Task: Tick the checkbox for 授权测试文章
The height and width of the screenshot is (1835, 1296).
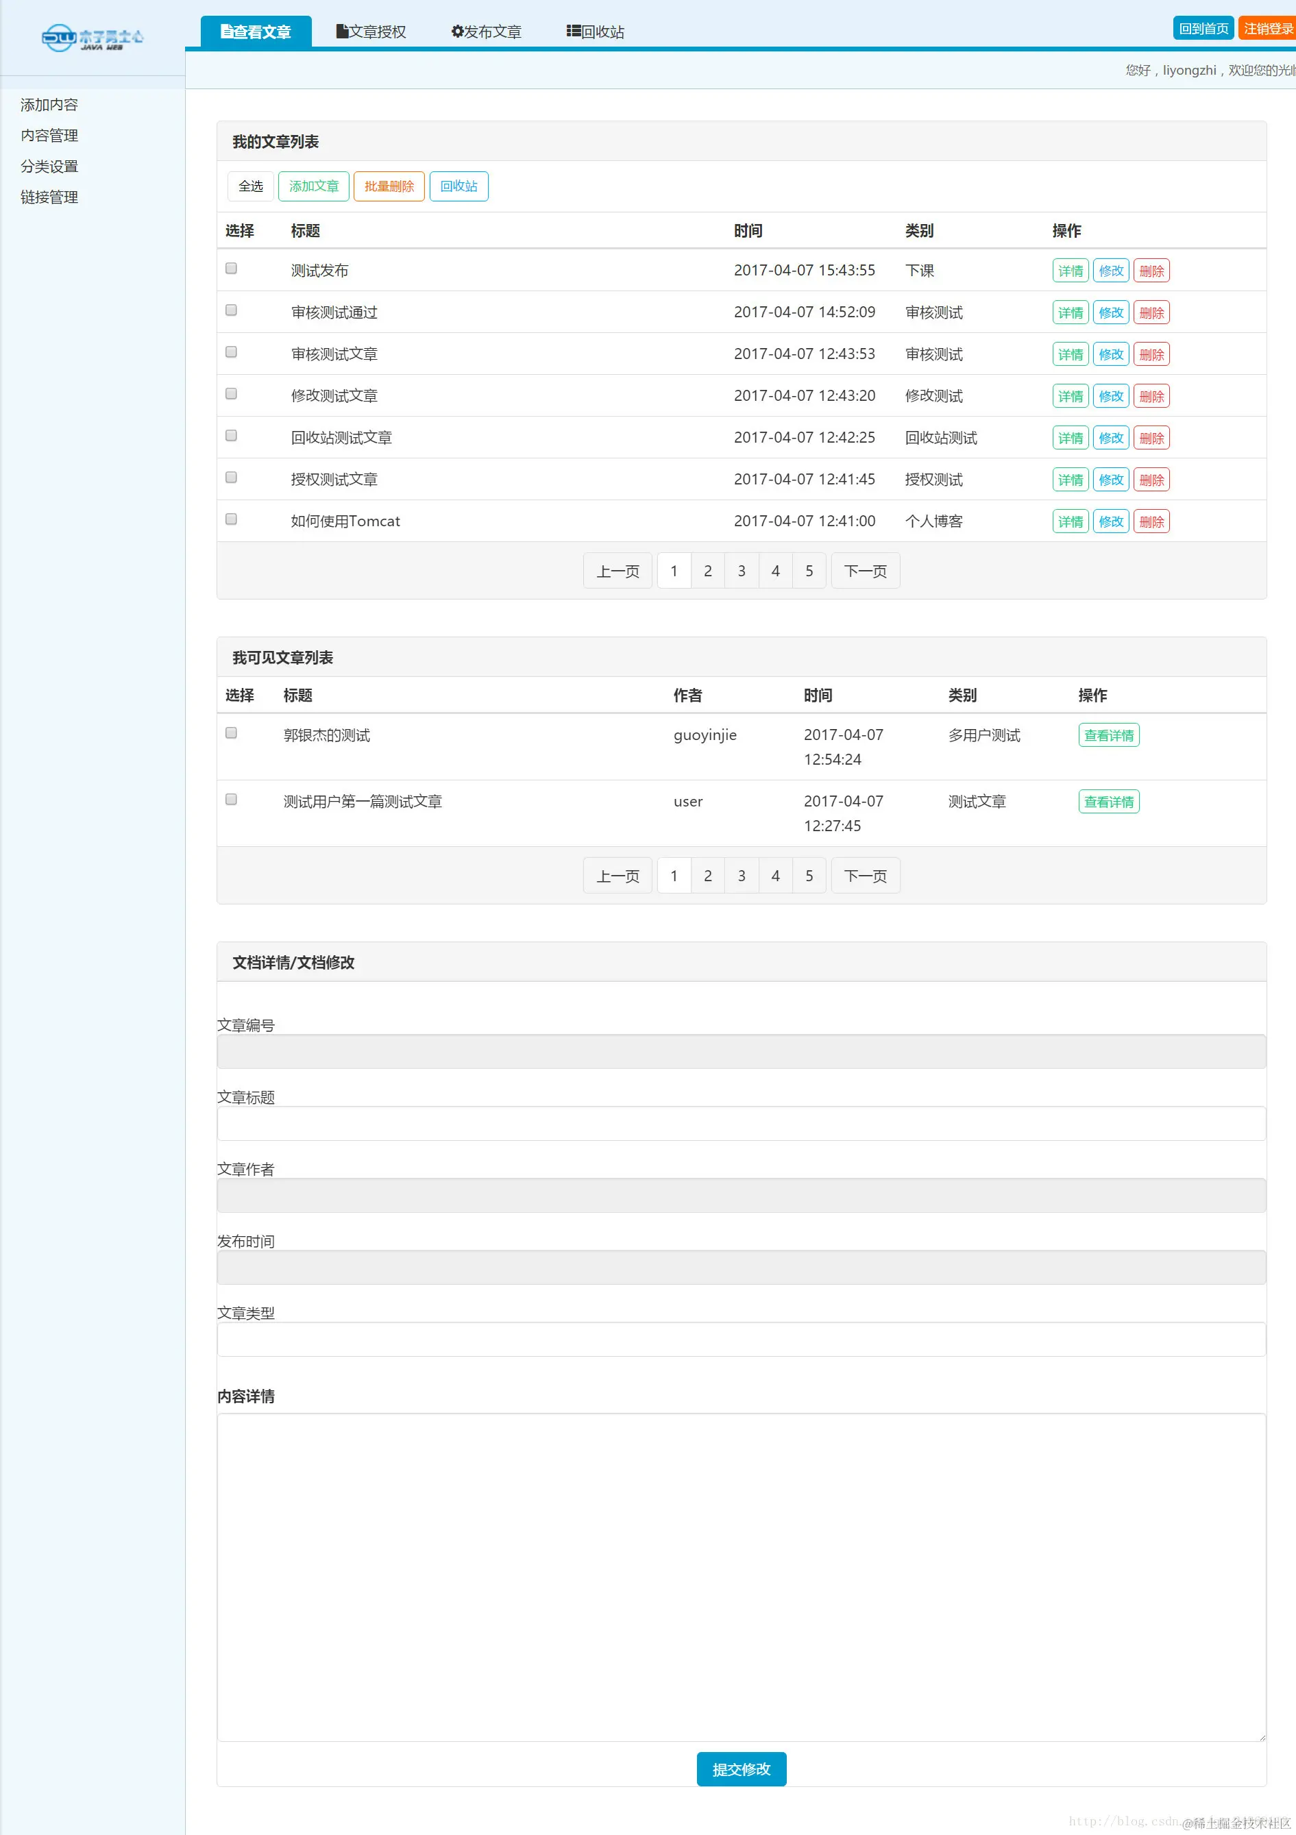Action: click(231, 477)
